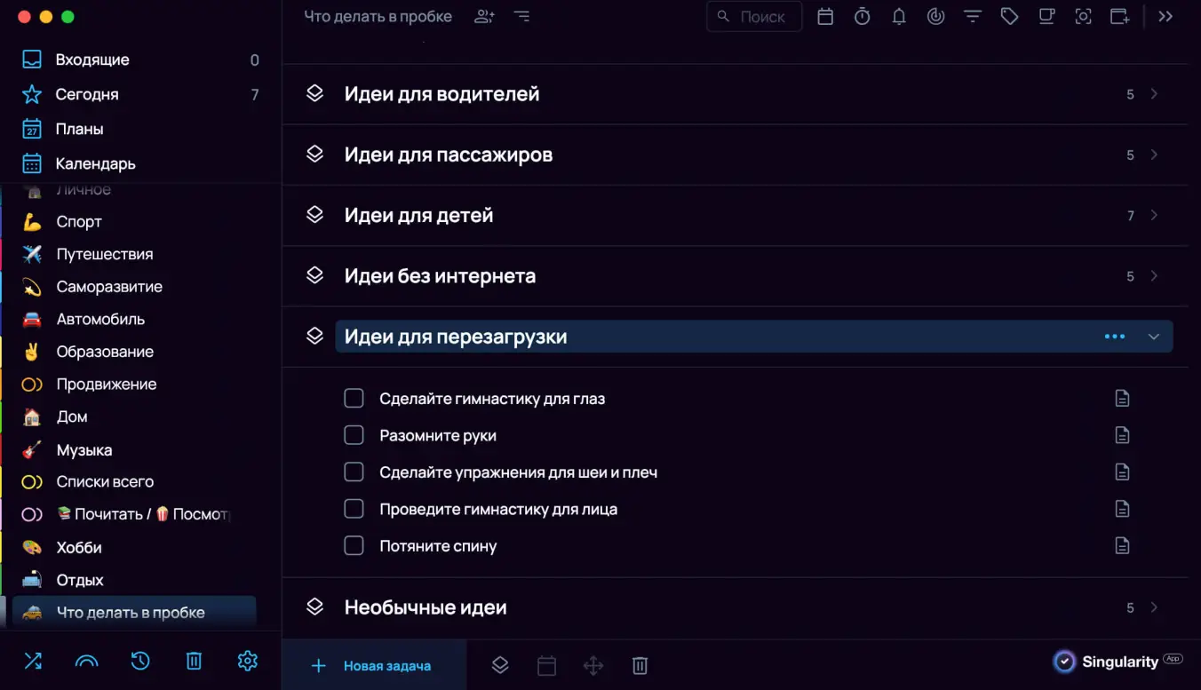Collapse the 'Идеи для перезагрузки' section
This screenshot has height=690, width=1201.
click(x=1154, y=337)
